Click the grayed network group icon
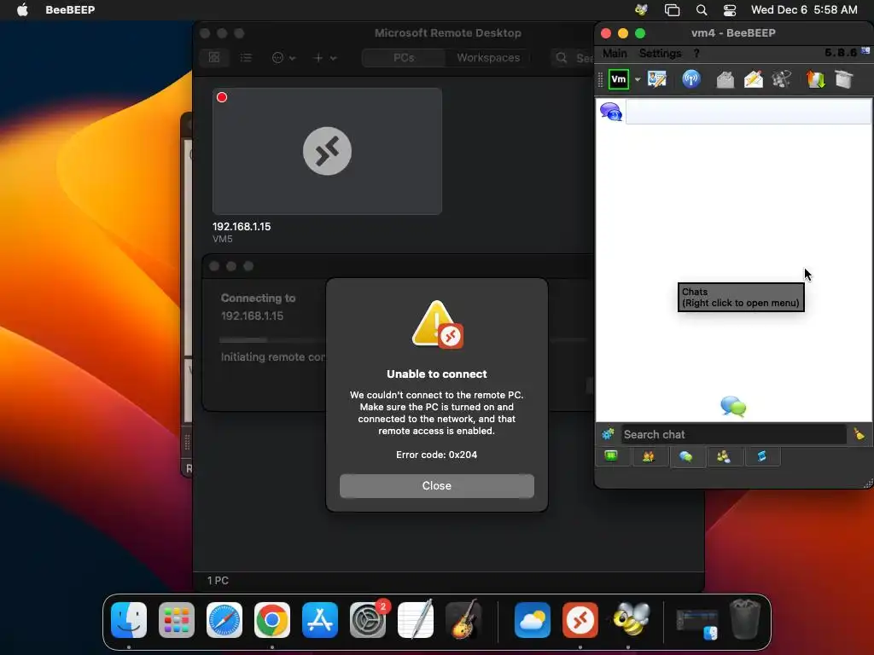The width and height of the screenshot is (874, 655). pyautogui.click(x=782, y=79)
